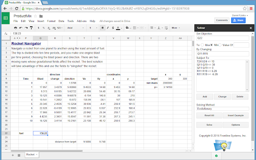Click the merge cells icon

click(x=142, y=28)
